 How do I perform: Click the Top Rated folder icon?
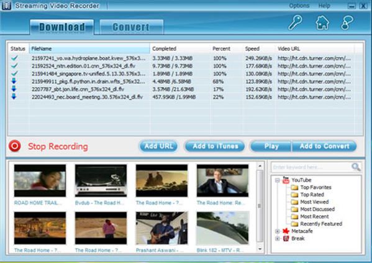tap(294, 195)
